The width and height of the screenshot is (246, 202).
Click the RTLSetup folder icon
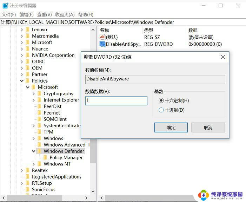28,183
